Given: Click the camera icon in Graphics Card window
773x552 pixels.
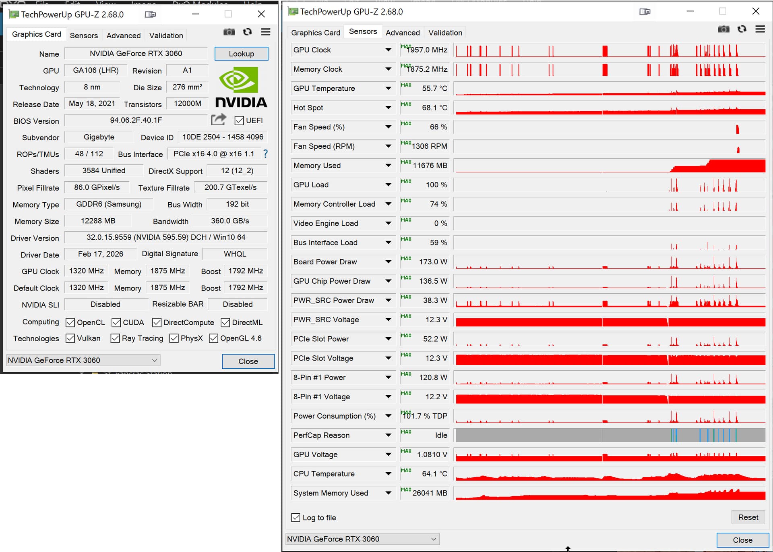Looking at the screenshot, I should (x=229, y=32).
